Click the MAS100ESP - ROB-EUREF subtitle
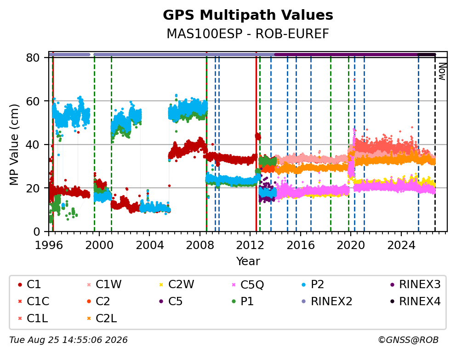This screenshot has height=354, width=456. (x=248, y=34)
